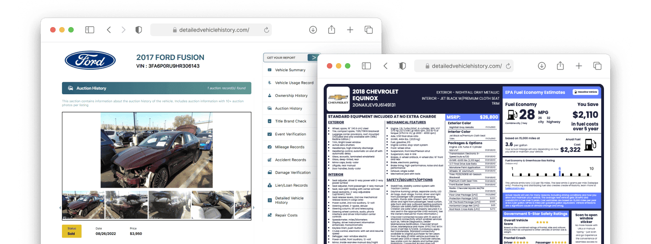This screenshot has width=651, height=244.
Task: Open Title Brand Check menu item
Action: pyautogui.click(x=290, y=121)
